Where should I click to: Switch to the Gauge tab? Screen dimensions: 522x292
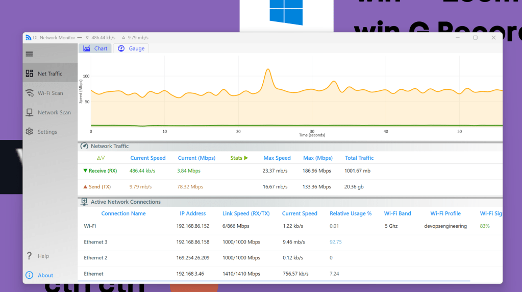pyautogui.click(x=131, y=48)
